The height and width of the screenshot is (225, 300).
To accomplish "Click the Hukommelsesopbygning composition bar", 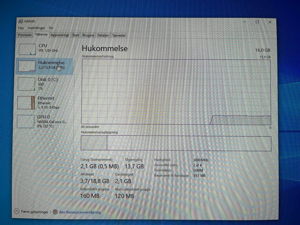I will point(176,143).
